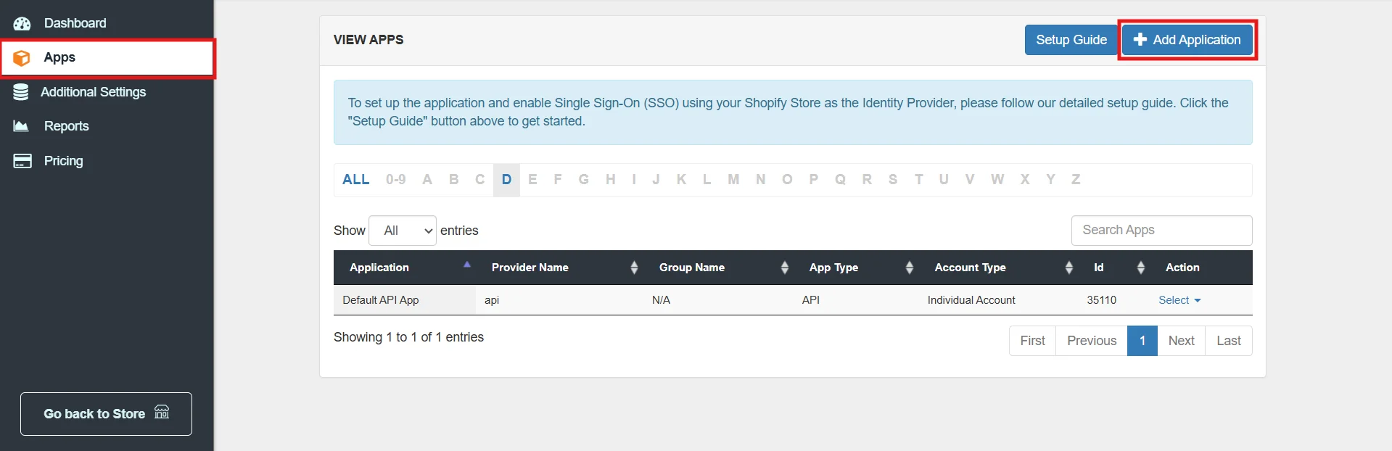Click the 'Showing 1 to 1 of 1 entries' text
1392x451 pixels.
tap(408, 337)
